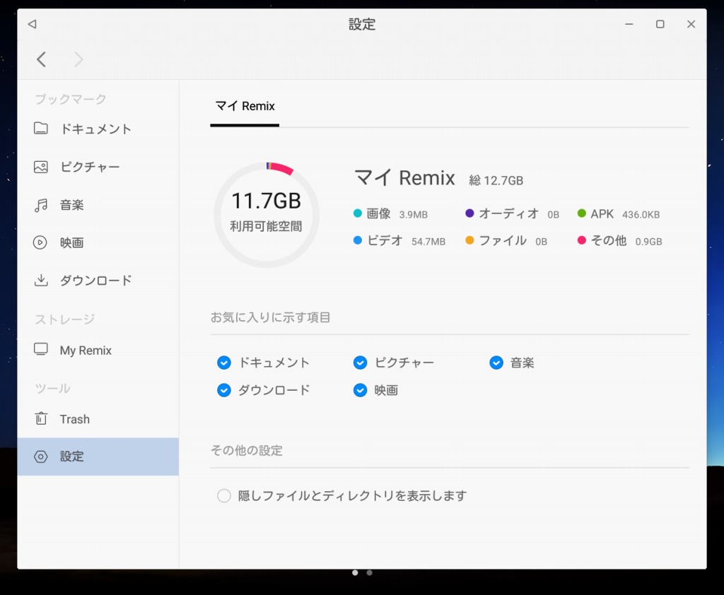Open 映画 bookmark in sidebar
724x595 pixels.
coord(98,242)
